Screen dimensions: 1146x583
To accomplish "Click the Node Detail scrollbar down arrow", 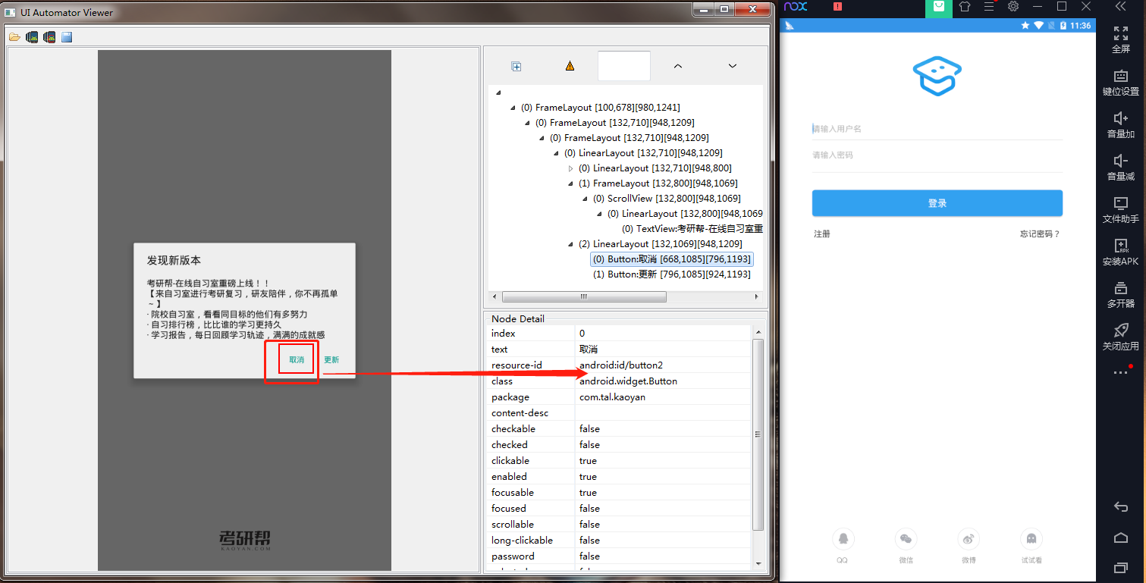I will (758, 563).
